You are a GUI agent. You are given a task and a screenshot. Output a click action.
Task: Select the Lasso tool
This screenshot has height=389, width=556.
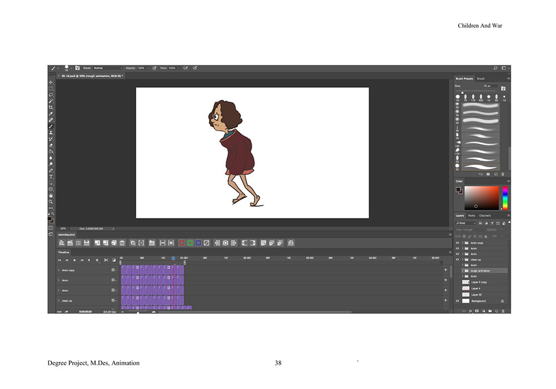click(51, 95)
